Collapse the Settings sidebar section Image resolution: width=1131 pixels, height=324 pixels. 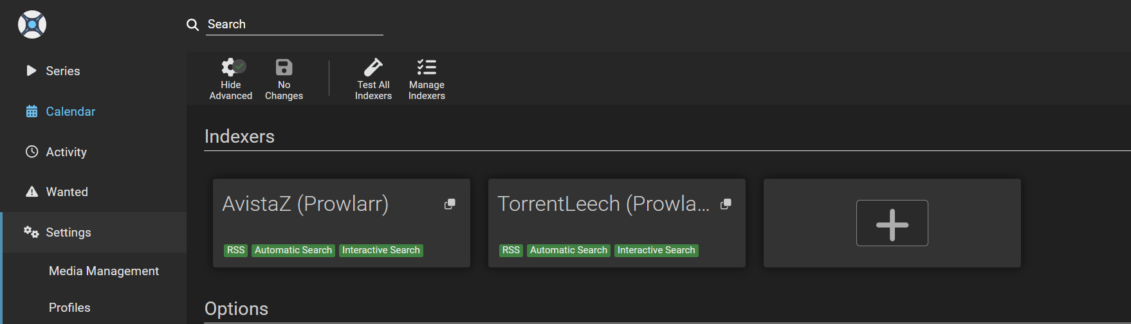click(68, 233)
